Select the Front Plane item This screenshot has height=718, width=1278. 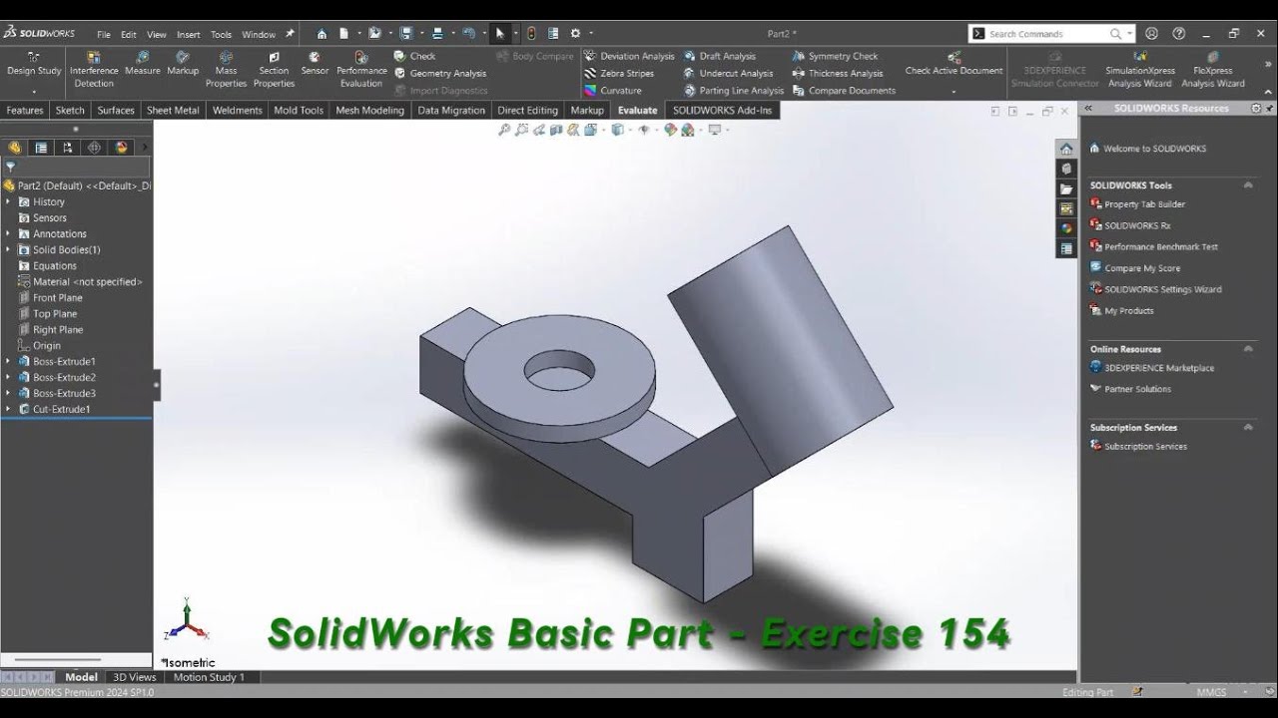58,297
